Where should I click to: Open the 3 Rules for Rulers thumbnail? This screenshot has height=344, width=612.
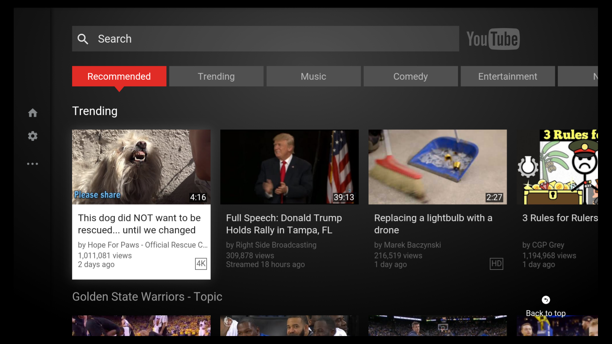click(557, 167)
